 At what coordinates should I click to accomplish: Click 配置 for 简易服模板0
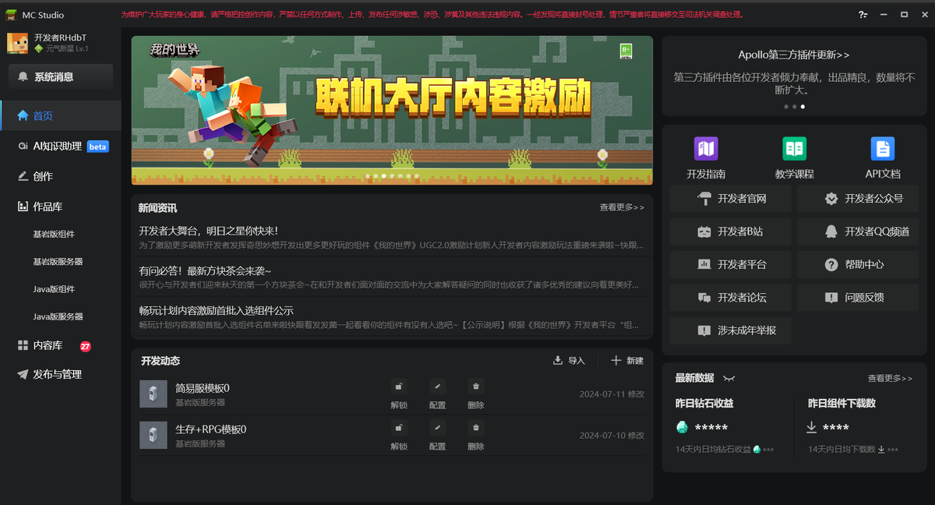click(437, 394)
